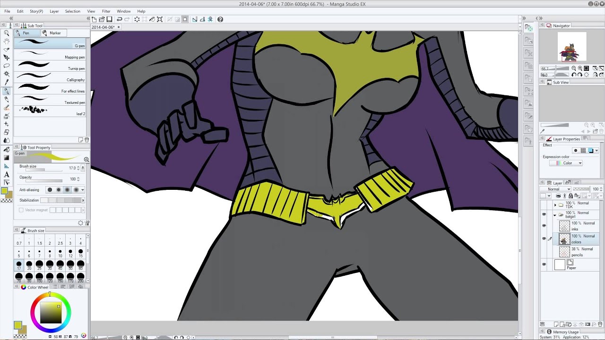605x340 pixels.
Task: Expand Stabilization options arrow
Action: click(x=83, y=200)
